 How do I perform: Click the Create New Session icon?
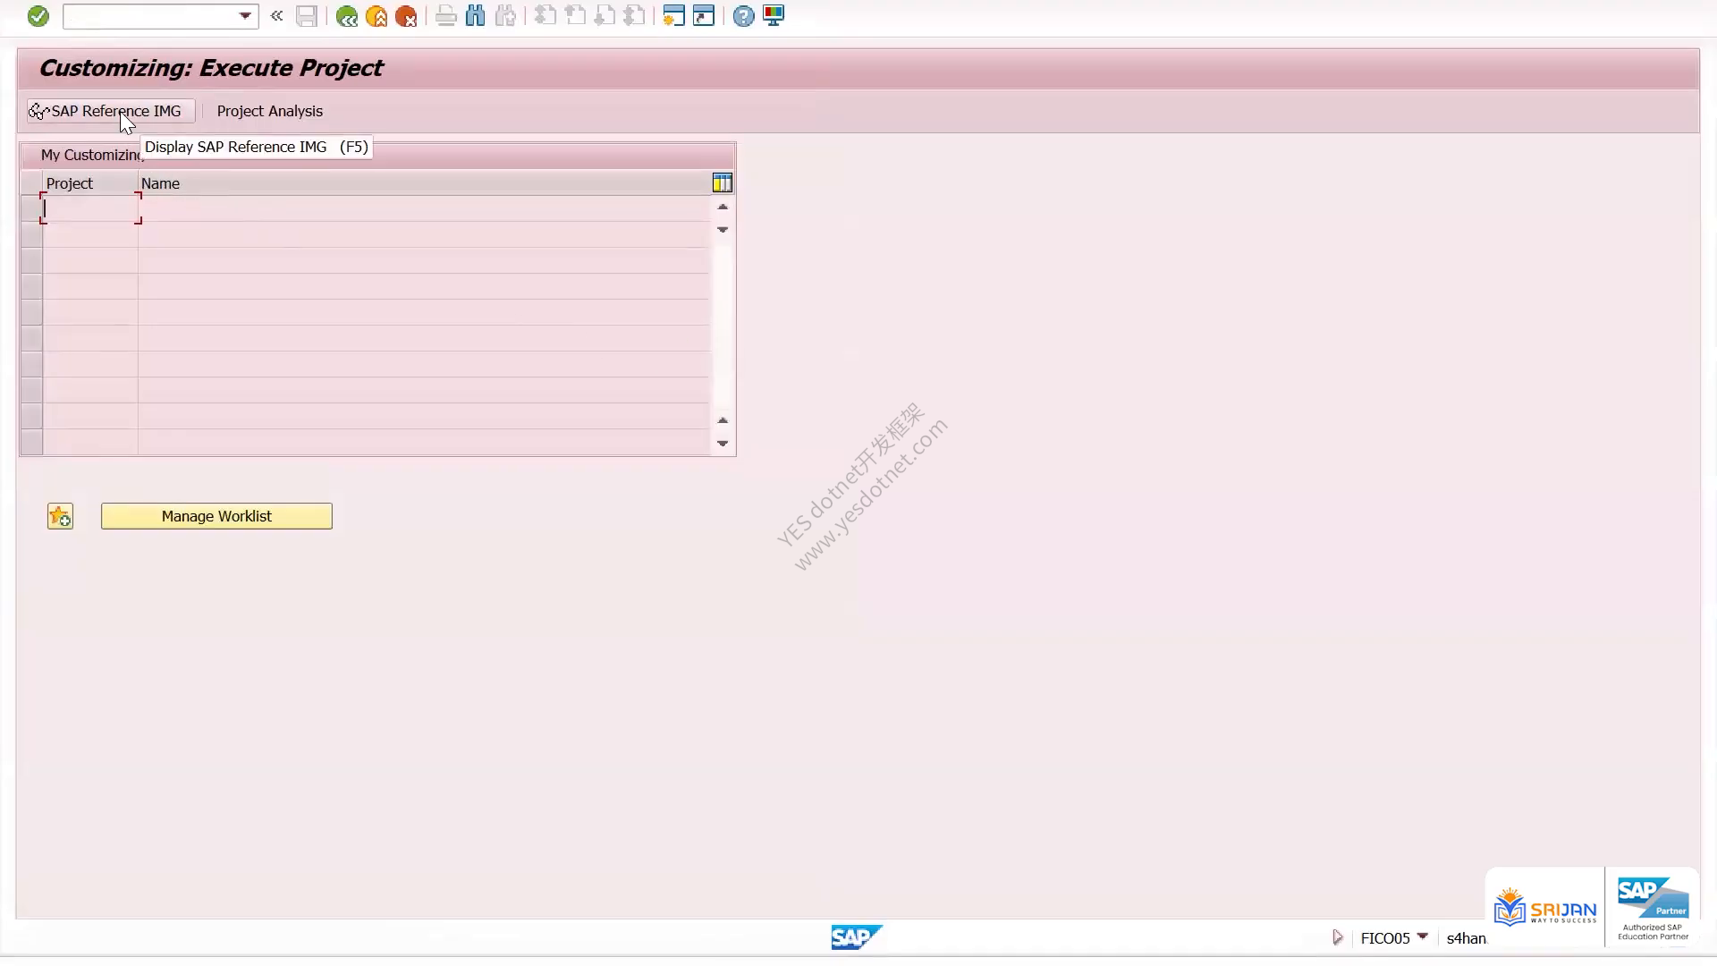click(x=674, y=16)
